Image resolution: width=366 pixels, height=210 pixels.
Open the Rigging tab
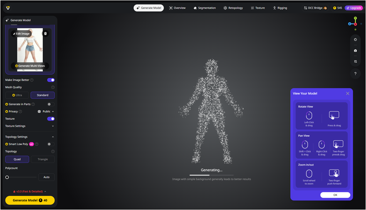[279, 8]
